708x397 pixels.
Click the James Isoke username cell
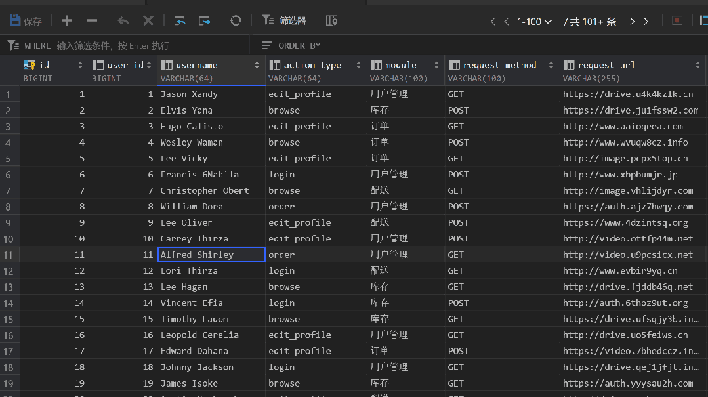point(211,383)
